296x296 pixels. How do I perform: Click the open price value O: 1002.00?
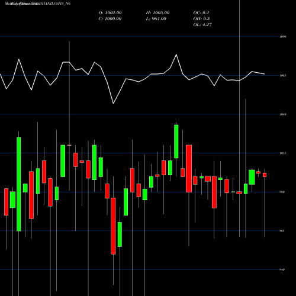tap(110, 13)
